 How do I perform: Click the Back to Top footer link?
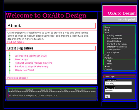(46, 90)
